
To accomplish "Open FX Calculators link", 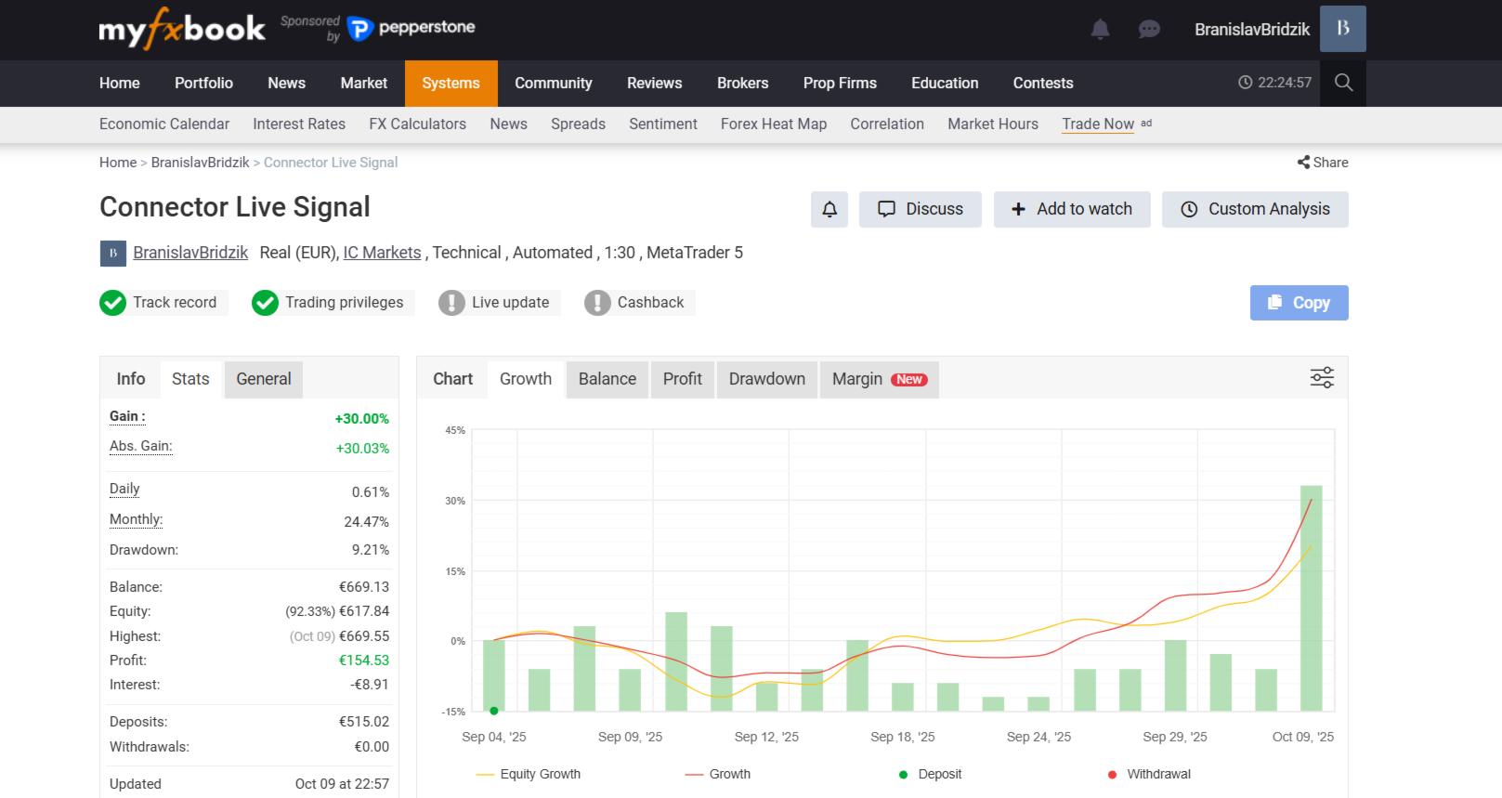I will click(x=418, y=124).
